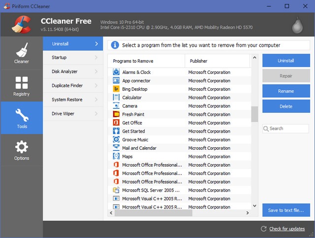
Task: Select the Get Office entry
Action: coord(179,123)
